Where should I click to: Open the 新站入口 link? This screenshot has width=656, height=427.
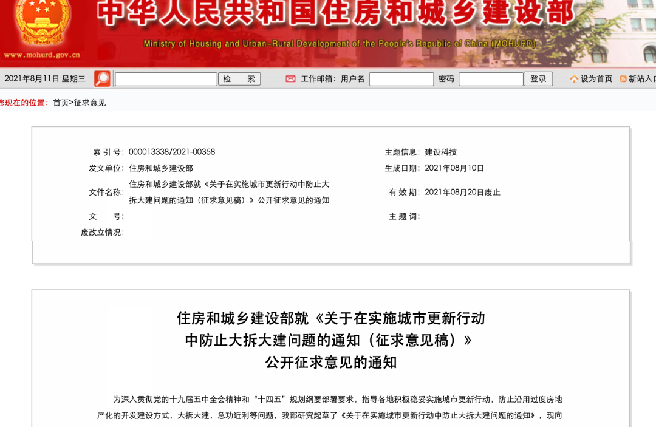[642, 79]
